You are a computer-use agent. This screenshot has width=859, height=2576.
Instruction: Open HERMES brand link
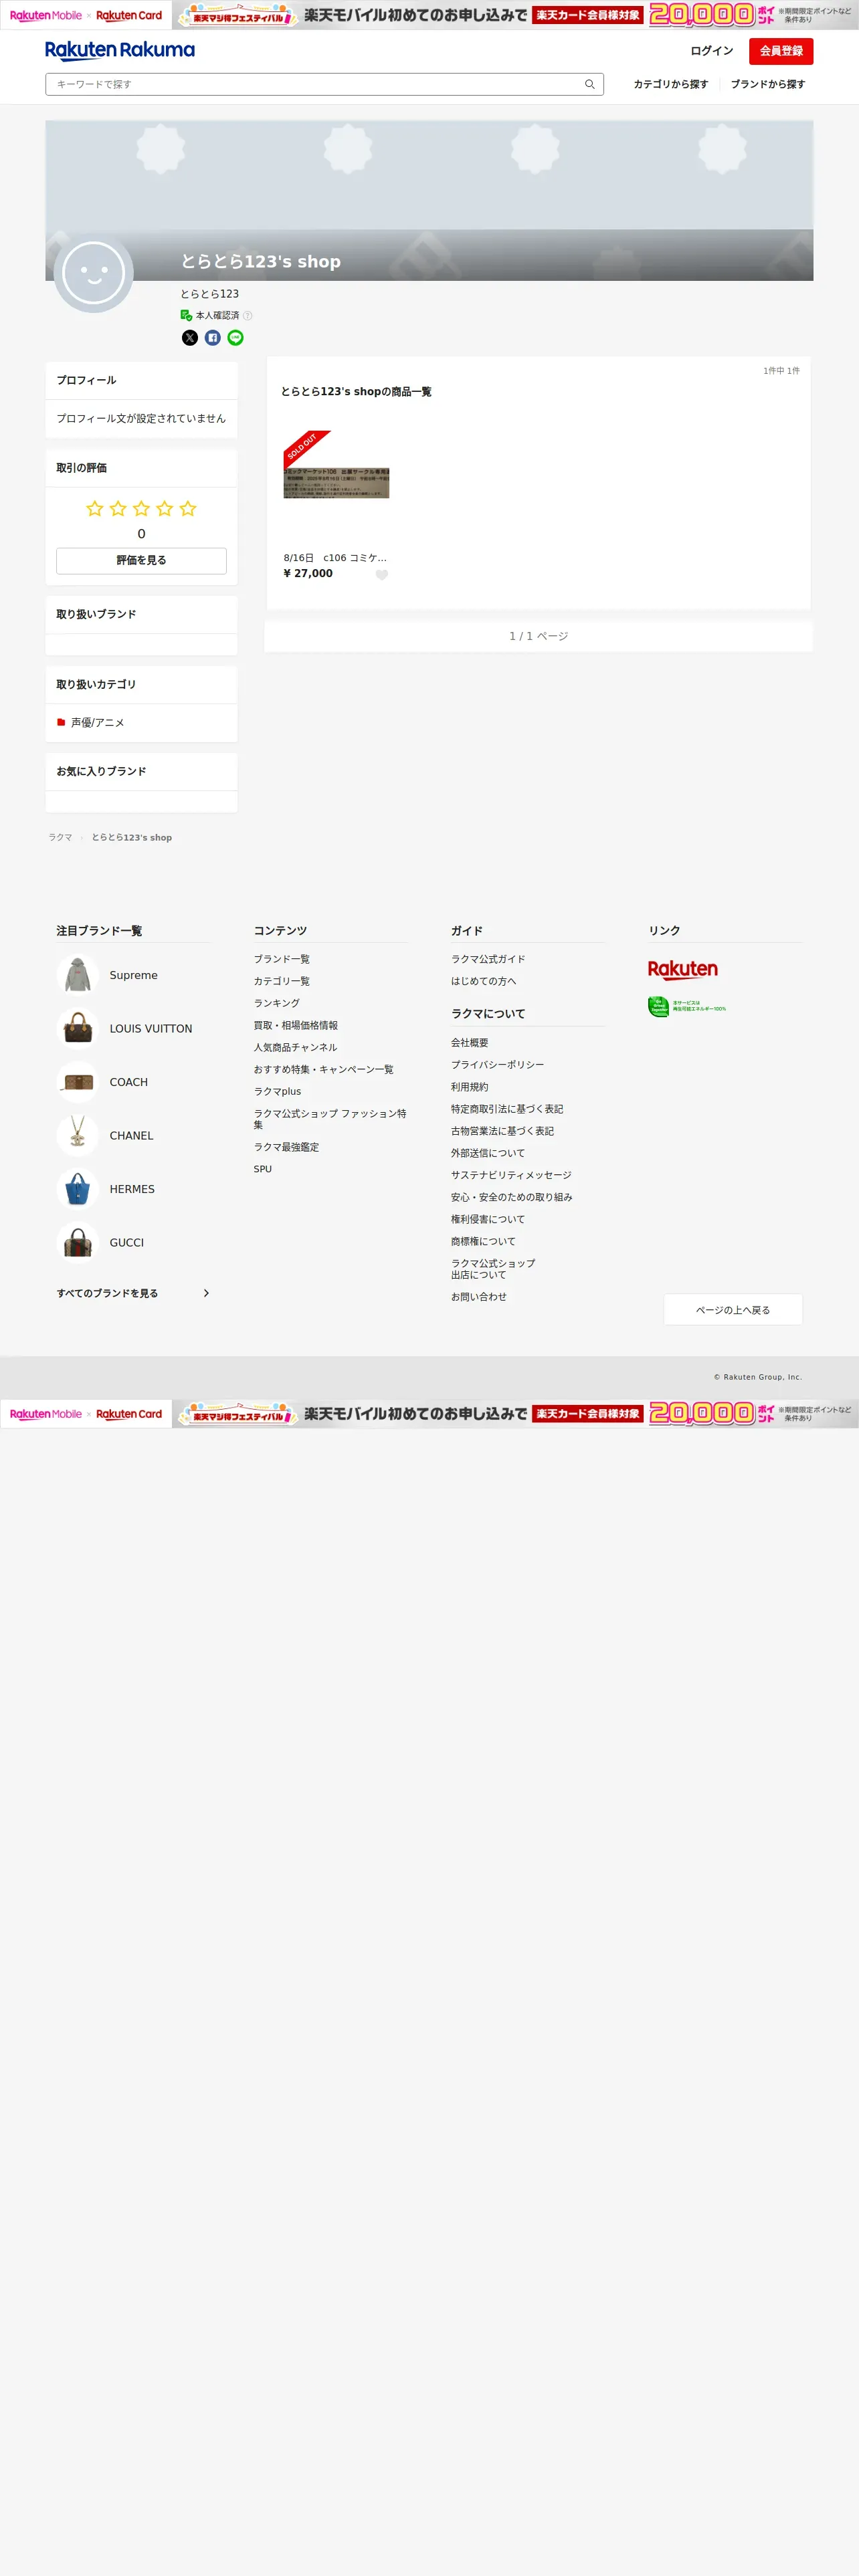[x=132, y=1189]
